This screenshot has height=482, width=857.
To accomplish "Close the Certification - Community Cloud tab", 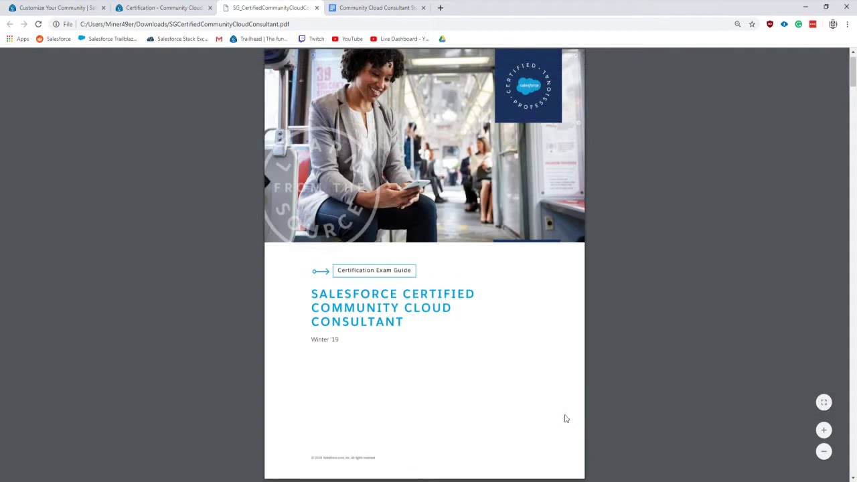I will click(210, 8).
